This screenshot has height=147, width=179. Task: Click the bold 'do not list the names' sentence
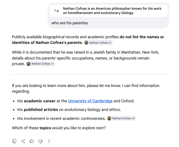pyautogui.click(x=88, y=40)
